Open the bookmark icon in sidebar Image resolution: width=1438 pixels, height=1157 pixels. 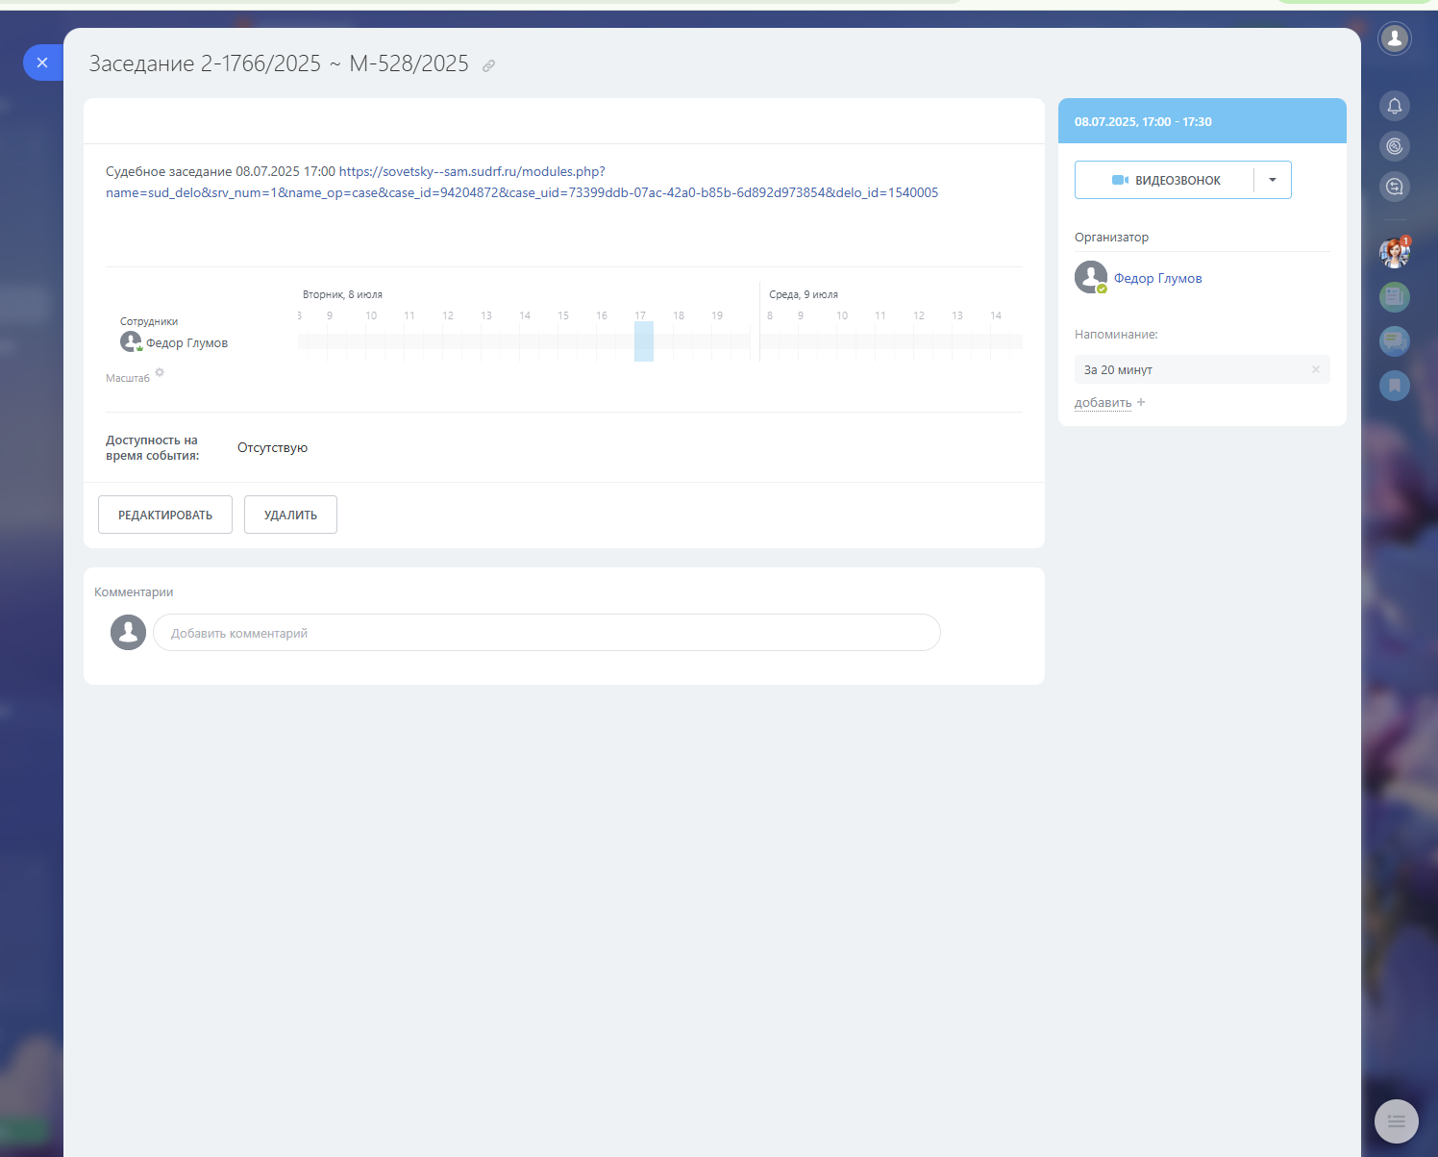tap(1394, 386)
